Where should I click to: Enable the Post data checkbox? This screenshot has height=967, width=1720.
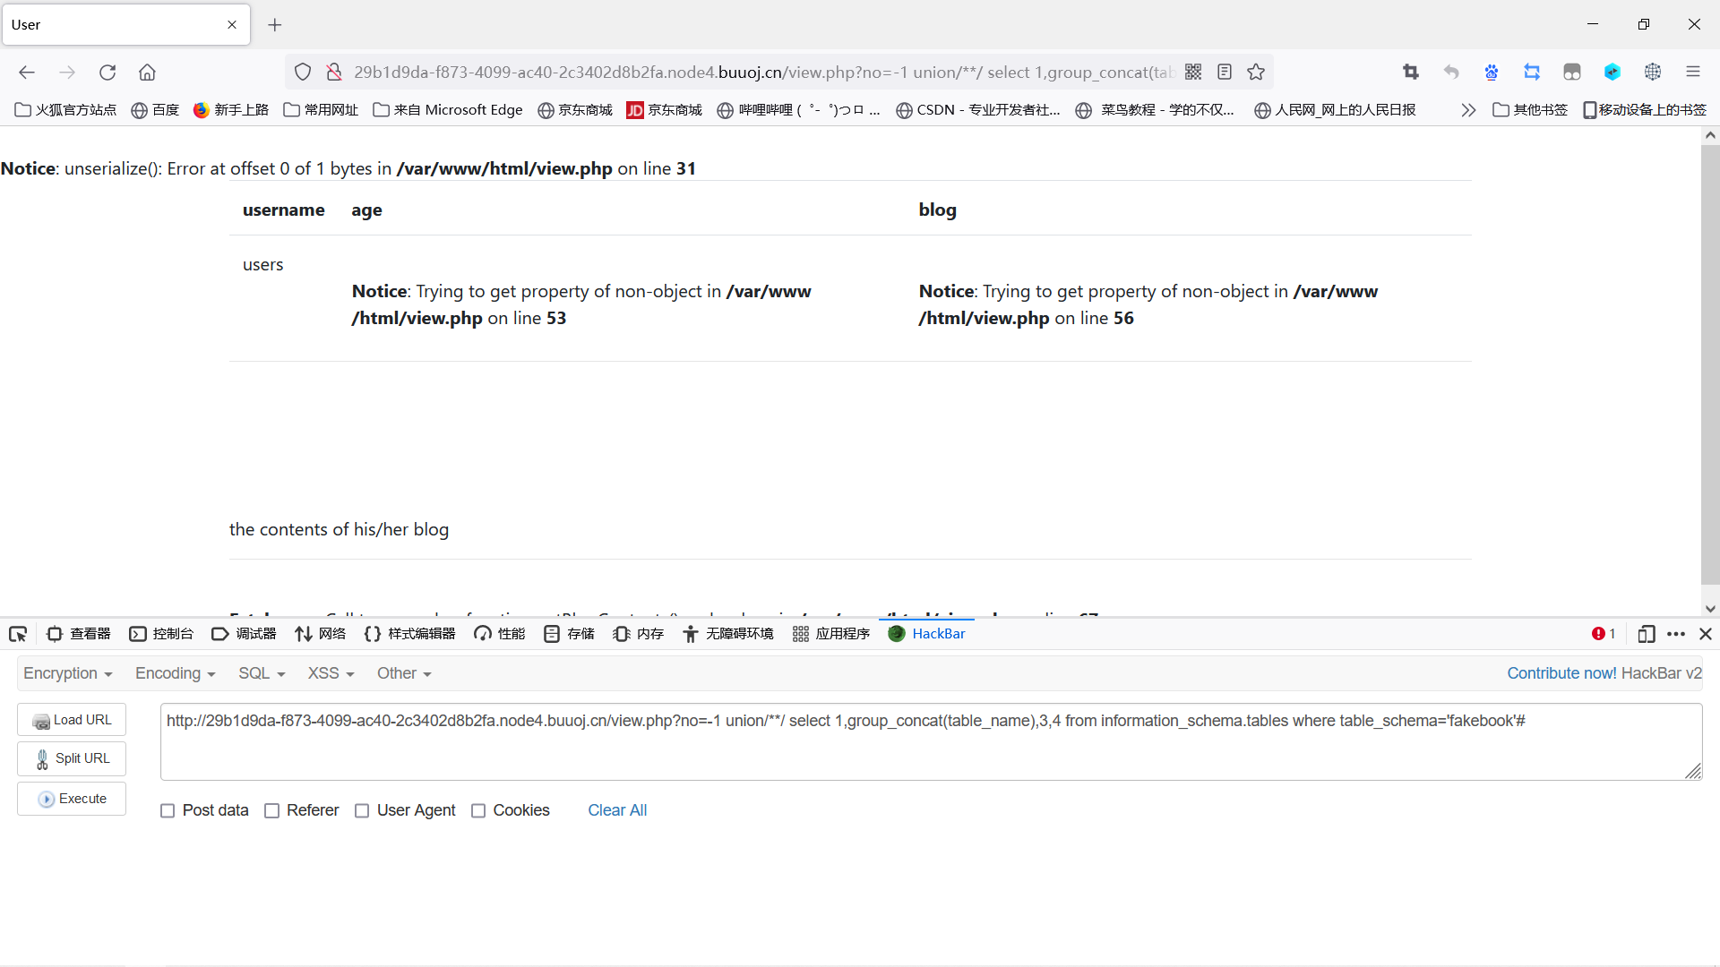168,811
